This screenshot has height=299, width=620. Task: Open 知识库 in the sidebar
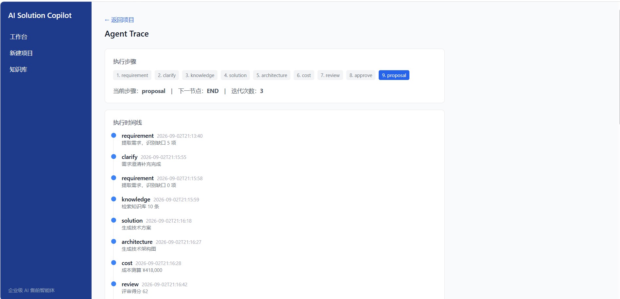click(19, 70)
